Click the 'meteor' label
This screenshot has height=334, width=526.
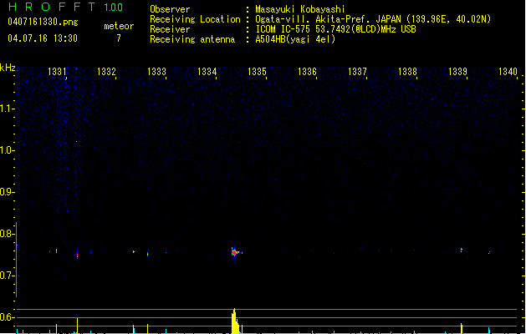click(x=119, y=26)
